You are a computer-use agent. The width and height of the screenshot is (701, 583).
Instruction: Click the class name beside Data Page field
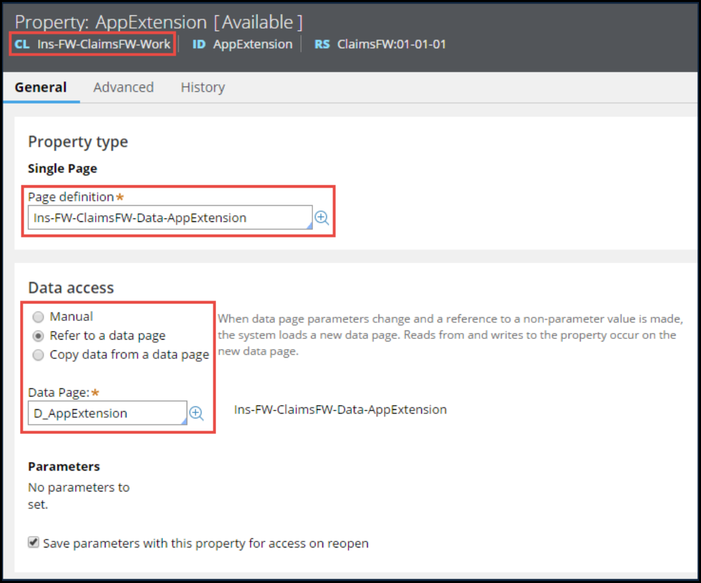(340, 409)
